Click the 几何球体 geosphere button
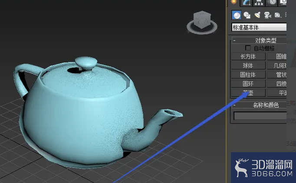The width and height of the screenshot is (296, 183). point(277,65)
